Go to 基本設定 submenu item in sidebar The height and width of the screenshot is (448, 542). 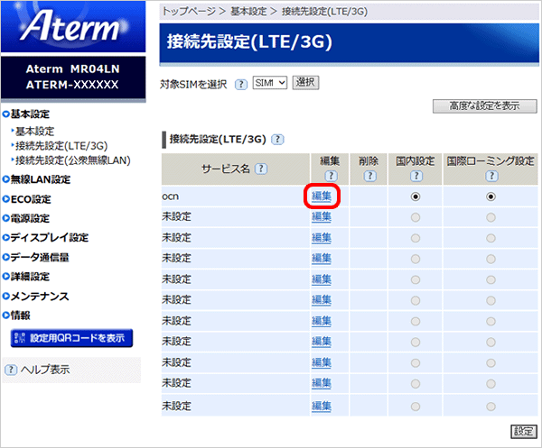tap(35, 132)
